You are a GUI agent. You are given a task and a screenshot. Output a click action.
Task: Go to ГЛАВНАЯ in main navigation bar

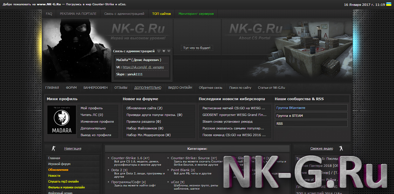(x=52, y=88)
